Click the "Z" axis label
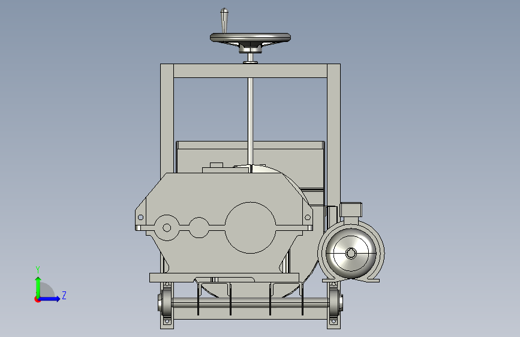Screen dimensions: 520x337 tap(64, 295)
